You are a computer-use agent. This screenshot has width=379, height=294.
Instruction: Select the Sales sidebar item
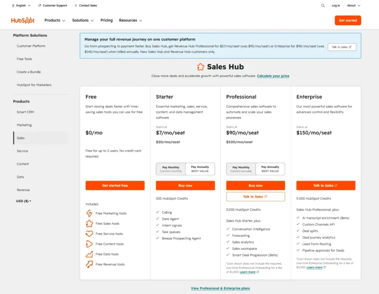(x=40, y=138)
